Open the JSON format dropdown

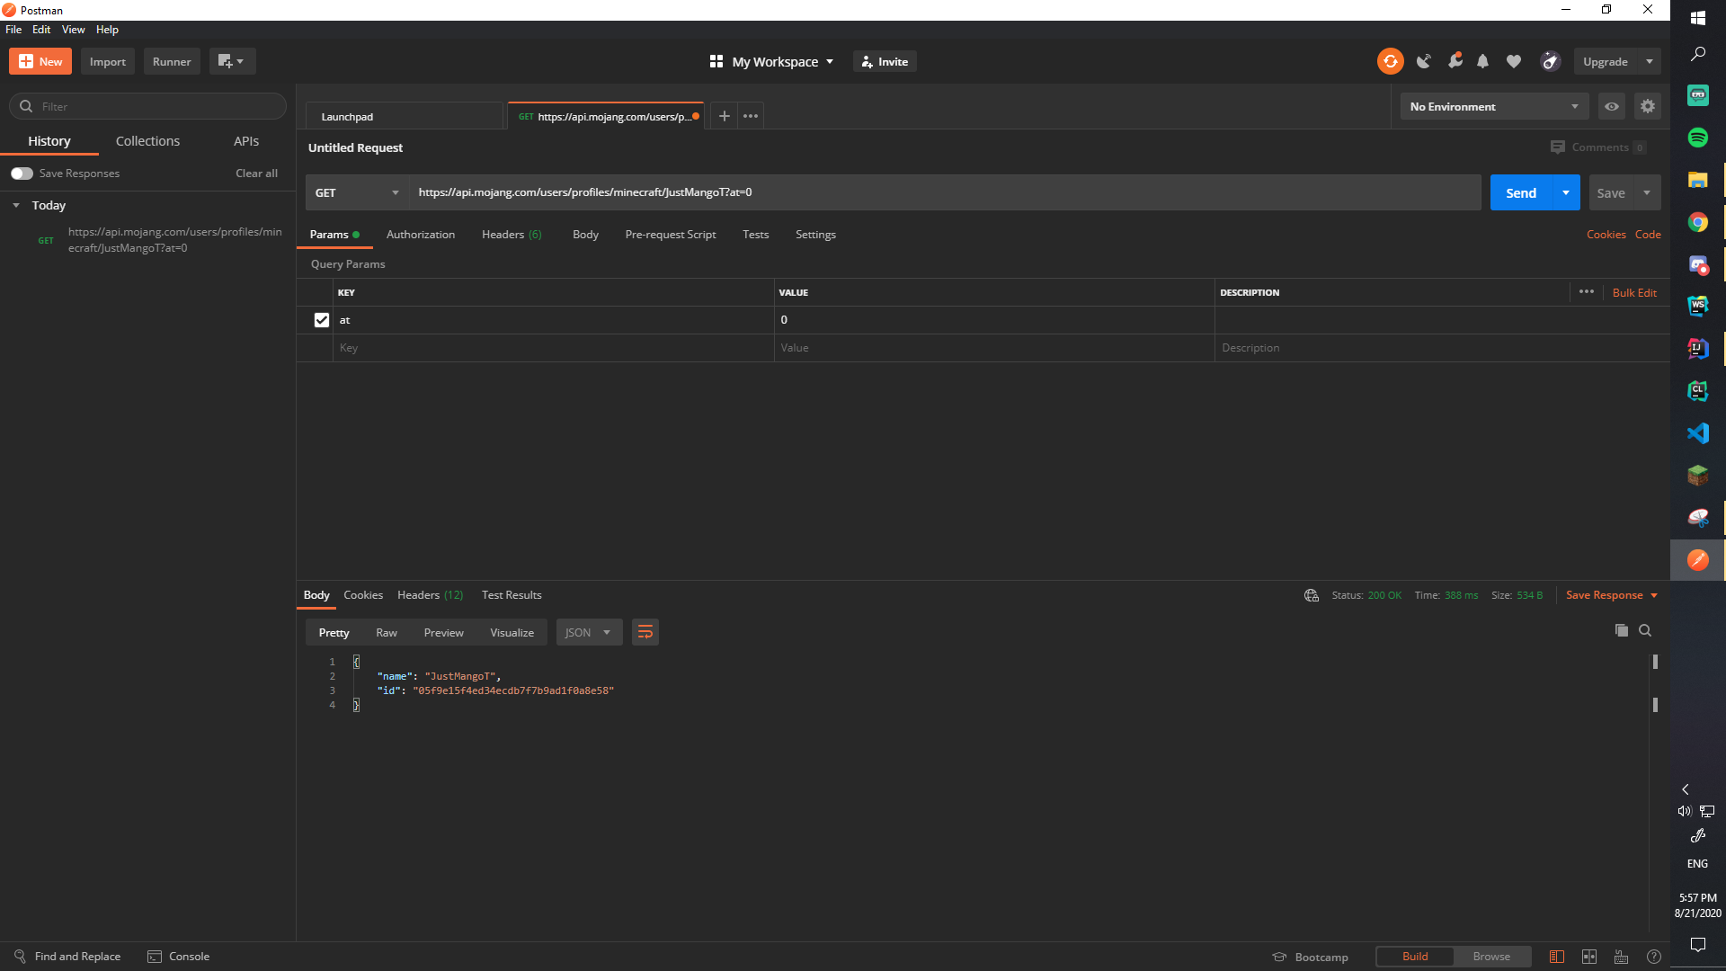point(588,632)
